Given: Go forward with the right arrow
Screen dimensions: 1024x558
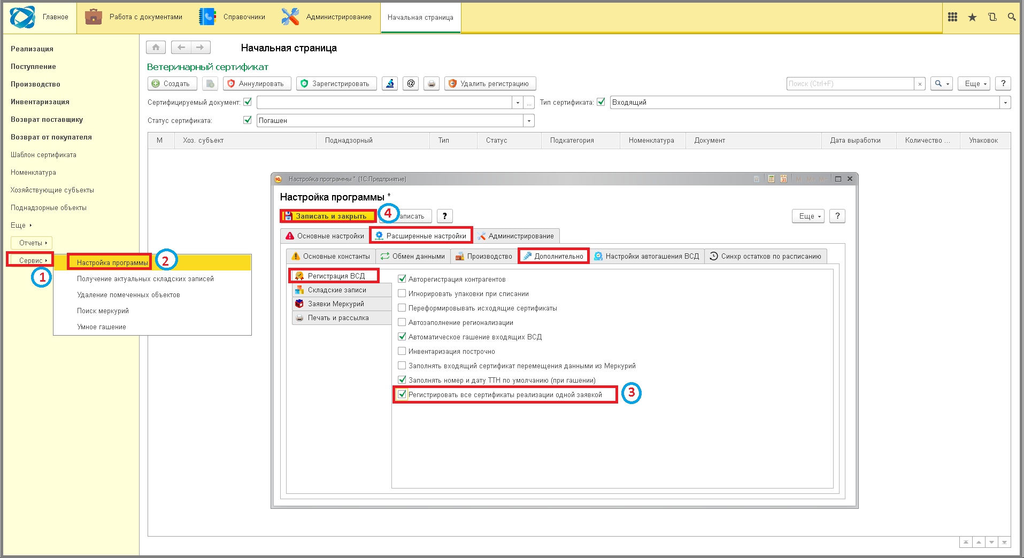Looking at the screenshot, I should pyautogui.click(x=200, y=48).
